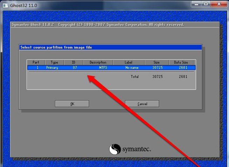Screen dimensions: 229x167
Task: Click the Size column header
Action: coord(157,63)
